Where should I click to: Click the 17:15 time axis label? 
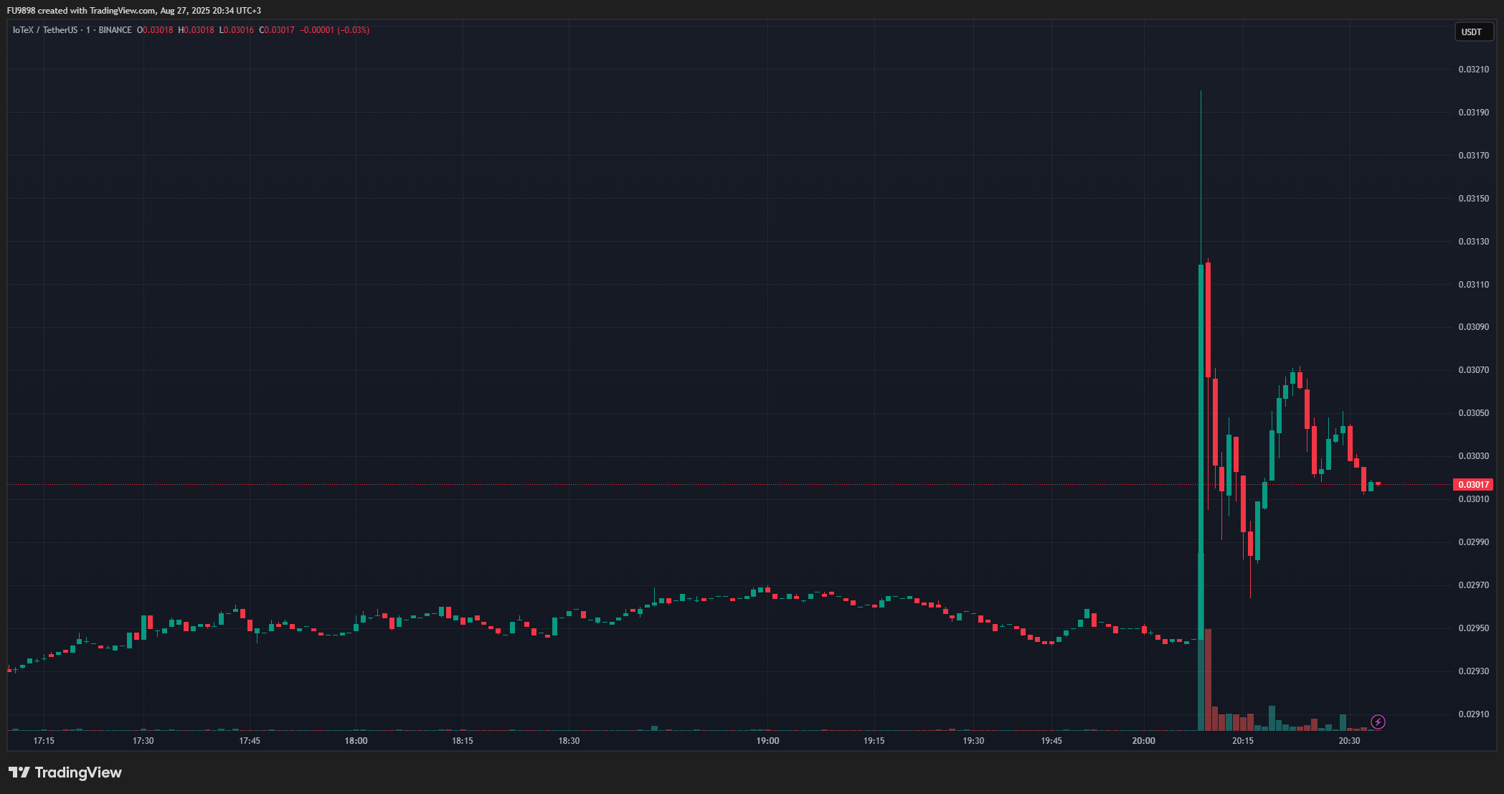[44, 741]
